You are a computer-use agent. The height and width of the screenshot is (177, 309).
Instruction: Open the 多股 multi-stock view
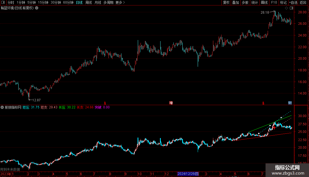point(245,2)
